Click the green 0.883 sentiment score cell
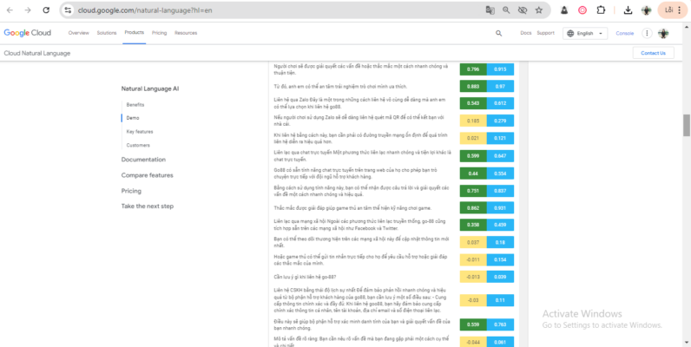 coord(472,86)
